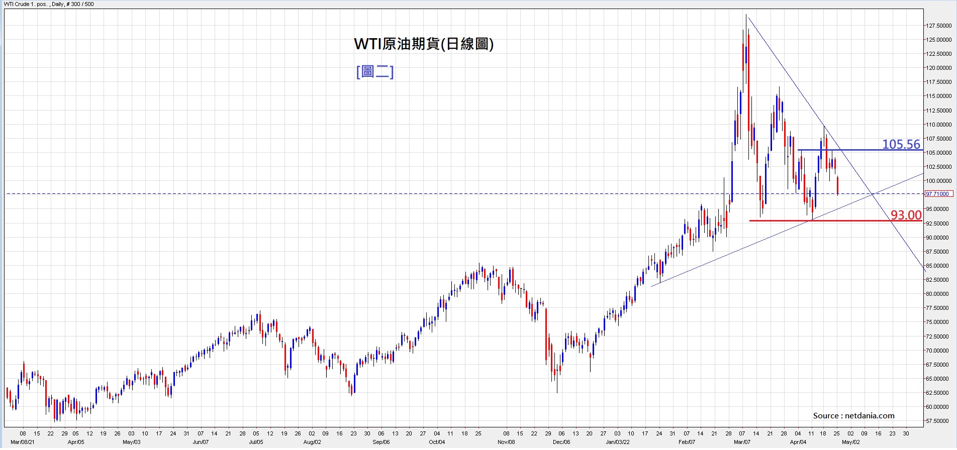Screen dimensions: 957x450
Task: Click the Nov/08 date axis marker
Action: tap(506, 442)
